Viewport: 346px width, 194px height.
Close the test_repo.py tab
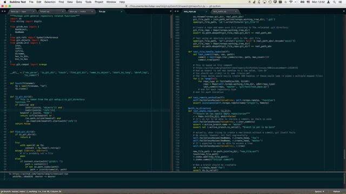point(207,11)
